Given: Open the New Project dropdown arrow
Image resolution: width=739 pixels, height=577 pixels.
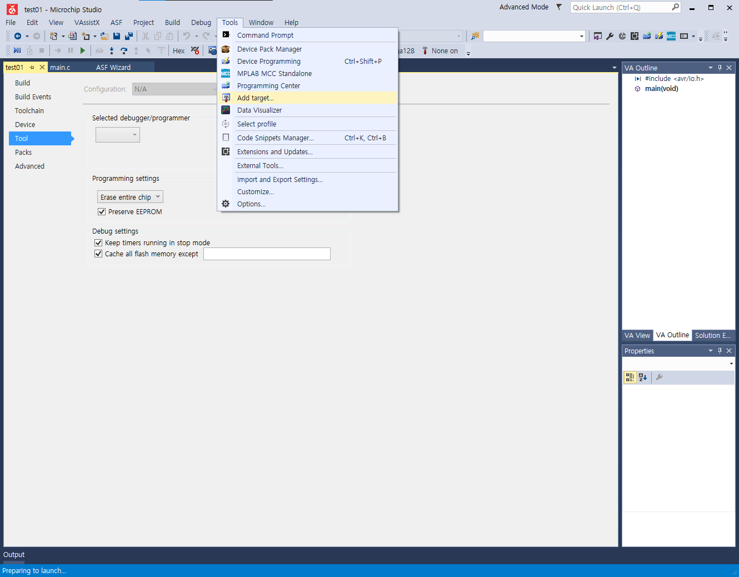Looking at the screenshot, I should 63,36.
